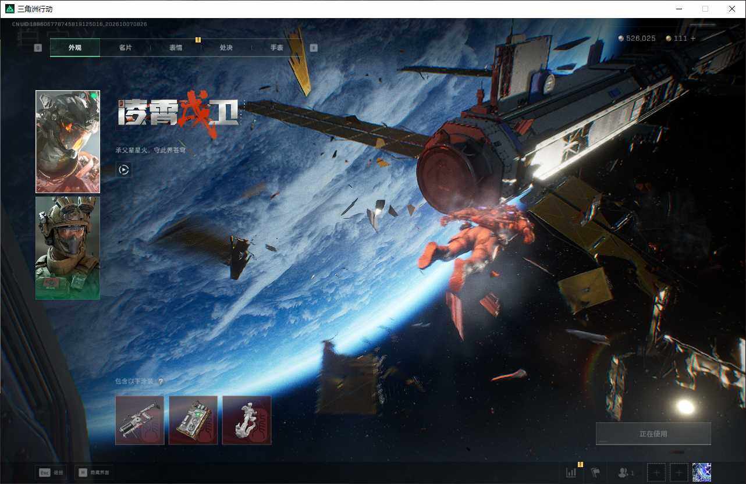Click the previous-tab key icon left of 外观
The height and width of the screenshot is (484, 746).
point(38,48)
